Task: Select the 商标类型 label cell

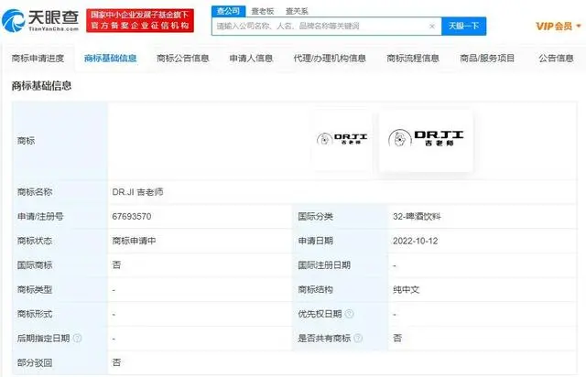Action: pos(60,289)
